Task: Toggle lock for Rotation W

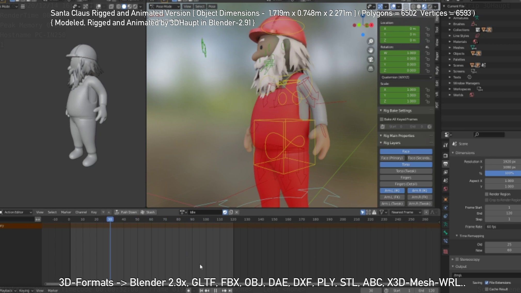Action: [428, 53]
